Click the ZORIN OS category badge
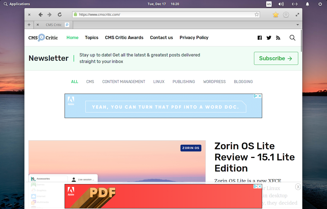 [x=191, y=148]
